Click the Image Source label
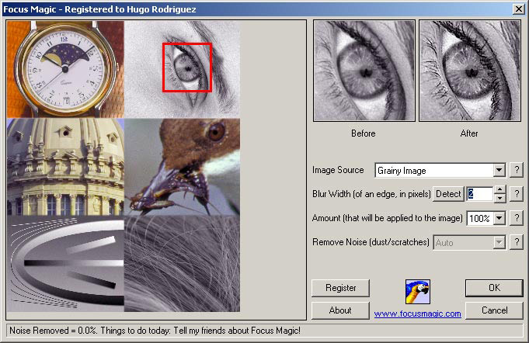 pos(338,170)
